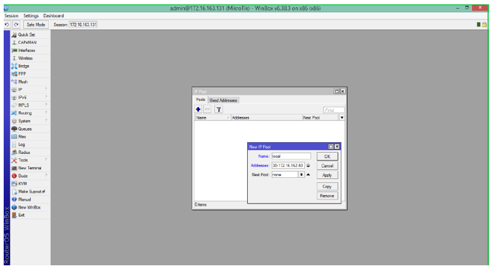The image size is (493, 269).
Task: Expand the Tools submenu
Action: point(46,160)
